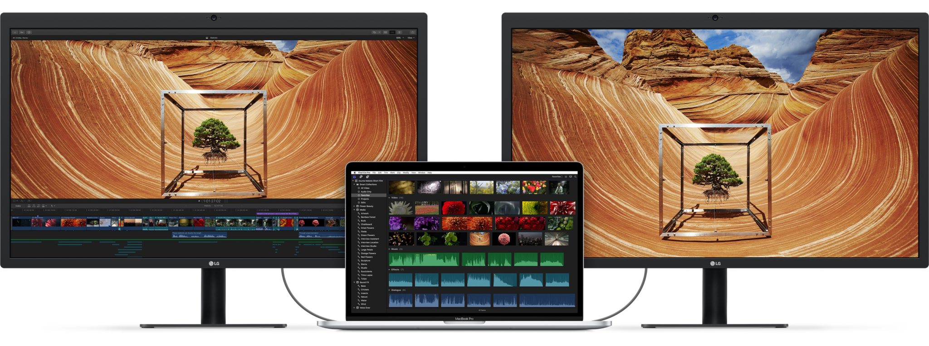Open the Help menu
The width and height of the screenshot is (929, 346).
tap(430, 173)
